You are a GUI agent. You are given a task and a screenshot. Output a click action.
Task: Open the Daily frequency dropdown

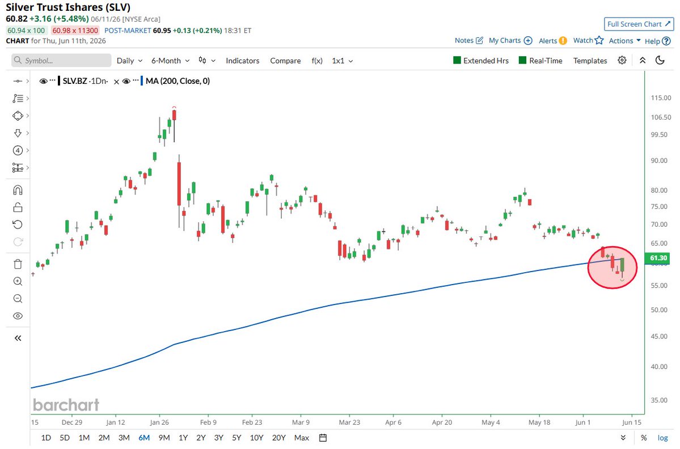click(129, 61)
